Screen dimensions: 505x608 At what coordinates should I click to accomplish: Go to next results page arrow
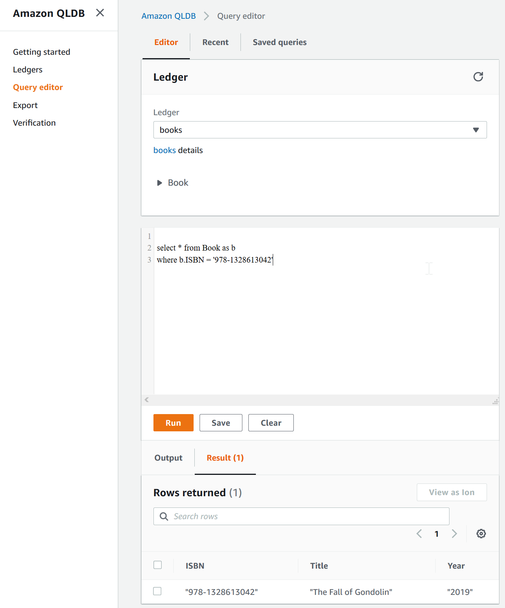pos(454,534)
